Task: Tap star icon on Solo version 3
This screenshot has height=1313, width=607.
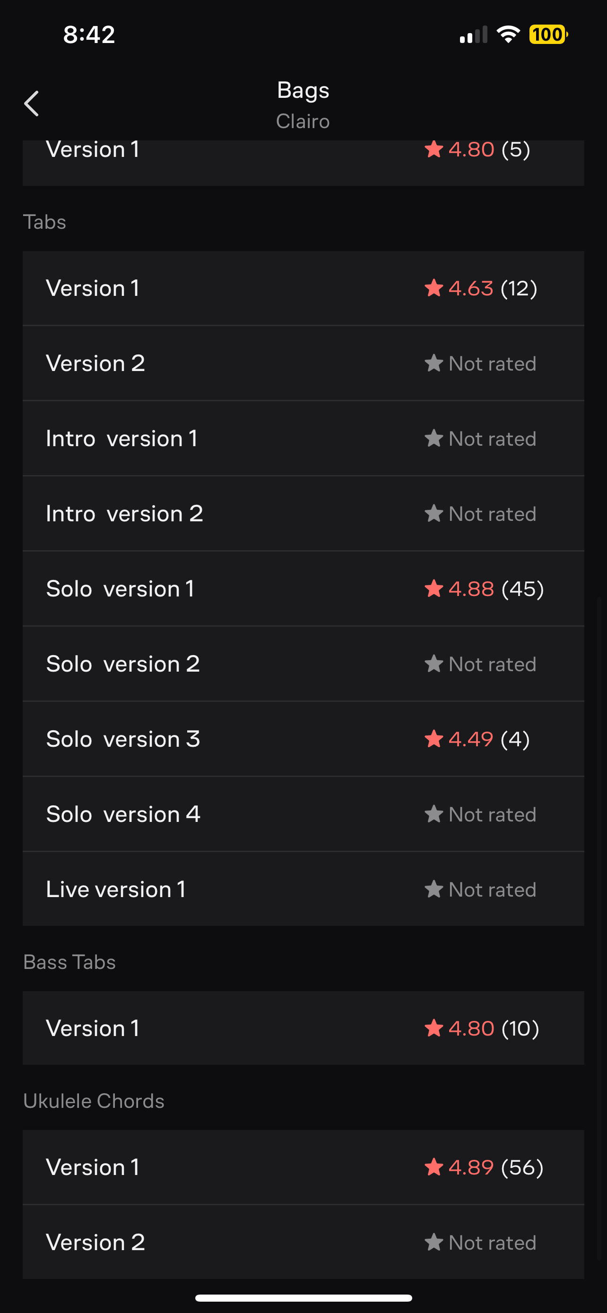Action: 434,739
